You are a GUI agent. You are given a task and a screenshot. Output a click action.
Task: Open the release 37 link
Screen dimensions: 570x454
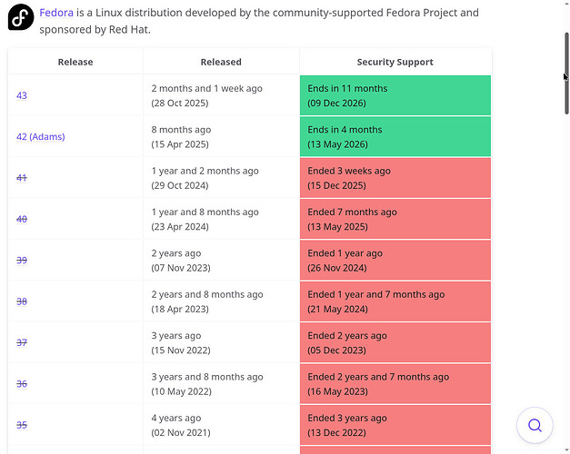click(x=22, y=342)
